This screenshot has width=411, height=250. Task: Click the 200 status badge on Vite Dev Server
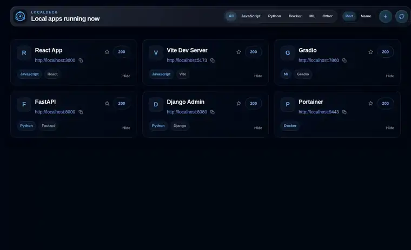click(x=253, y=52)
